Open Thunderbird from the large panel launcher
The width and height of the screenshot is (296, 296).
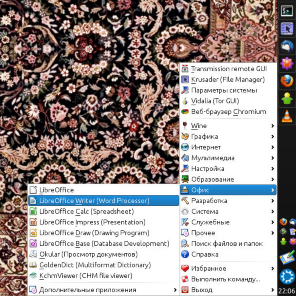287,46
